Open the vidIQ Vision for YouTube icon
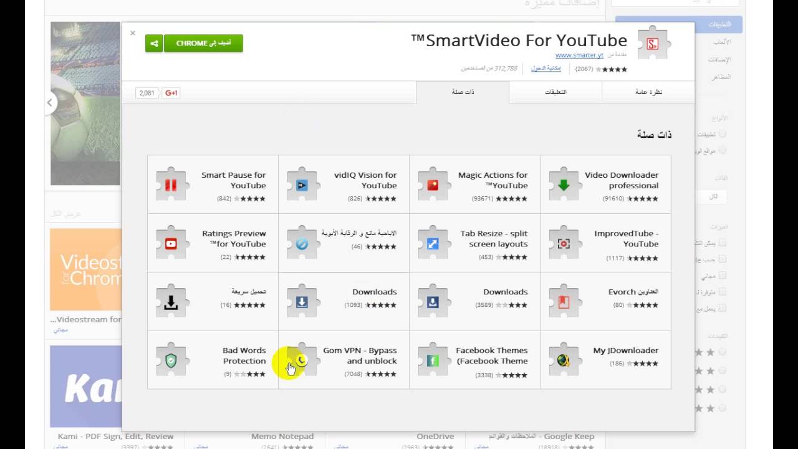This screenshot has width=798, height=449. (x=302, y=185)
